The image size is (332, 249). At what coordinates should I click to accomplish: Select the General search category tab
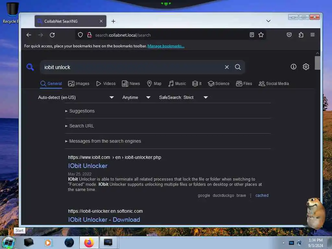[51, 84]
